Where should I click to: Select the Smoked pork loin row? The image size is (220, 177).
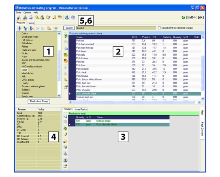point(138,97)
